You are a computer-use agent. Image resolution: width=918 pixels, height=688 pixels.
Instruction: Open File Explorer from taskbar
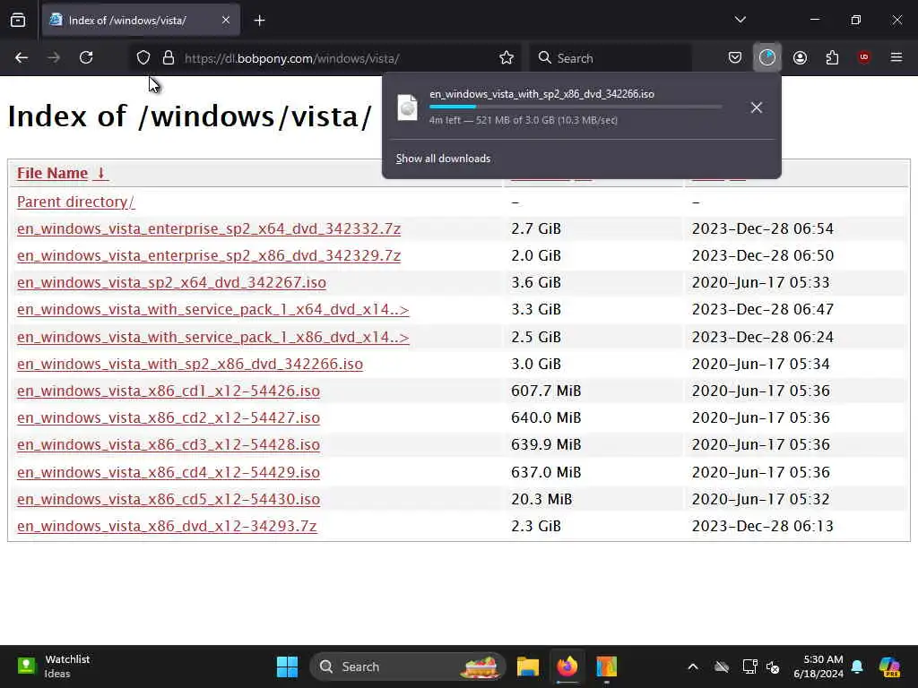click(x=527, y=666)
